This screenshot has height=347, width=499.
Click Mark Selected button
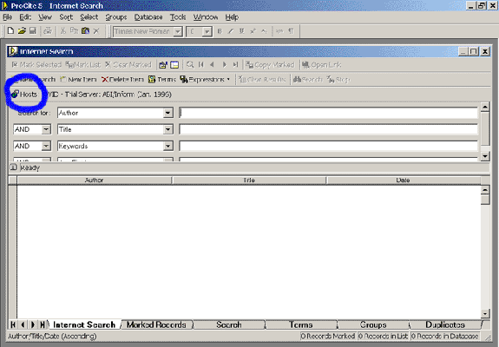36,65
